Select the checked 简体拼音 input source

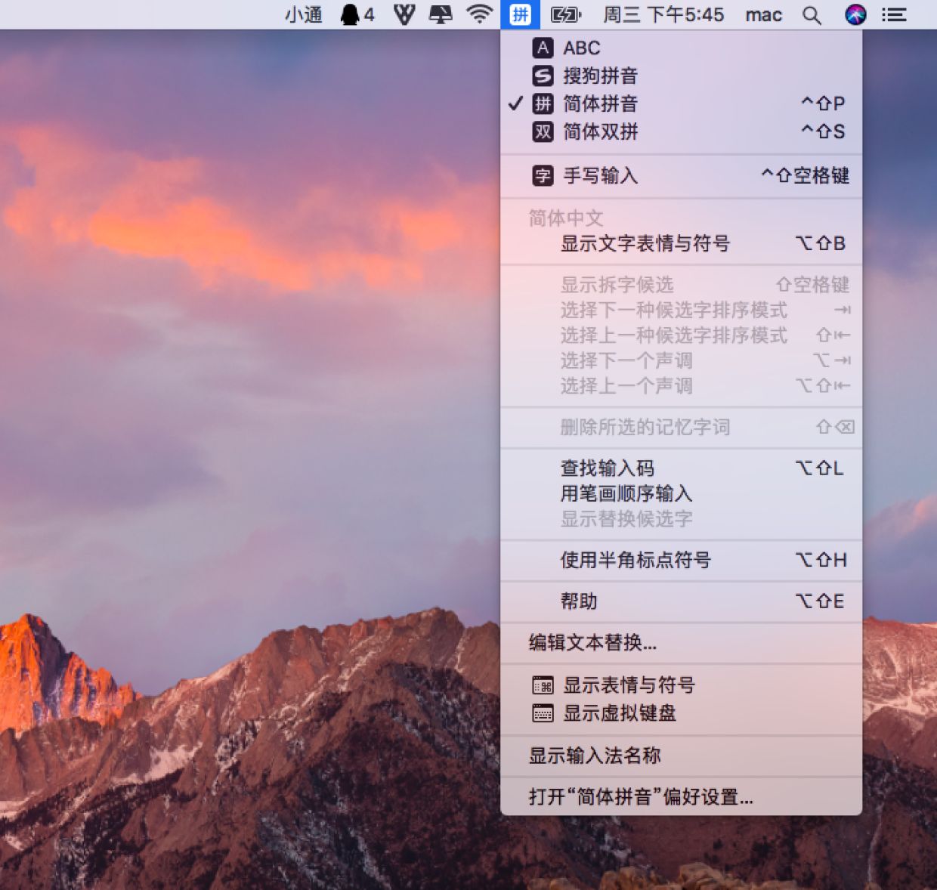tap(681, 104)
